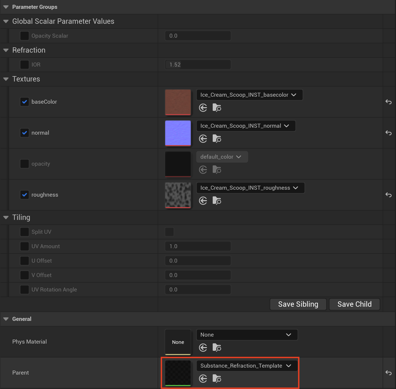
Task: Browse to Parent material in Content Browser
Action: pyautogui.click(x=217, y=379)
